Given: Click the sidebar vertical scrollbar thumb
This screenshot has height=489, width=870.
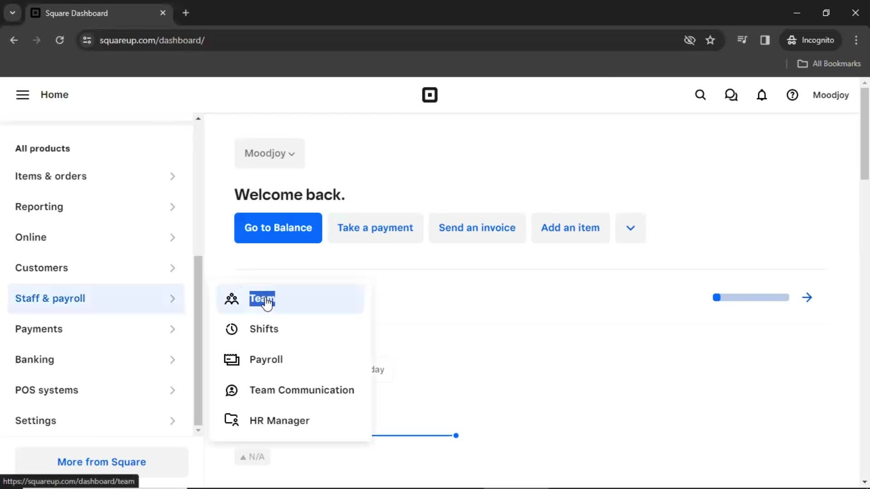Looking at the screenshot, I should click(x=198, y=340).
